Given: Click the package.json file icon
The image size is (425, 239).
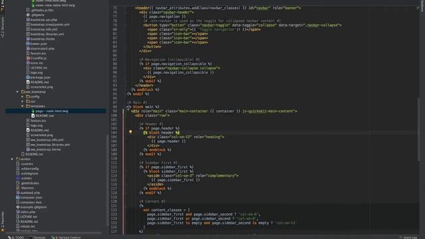Looking at the screenshot, I should 28,77.
